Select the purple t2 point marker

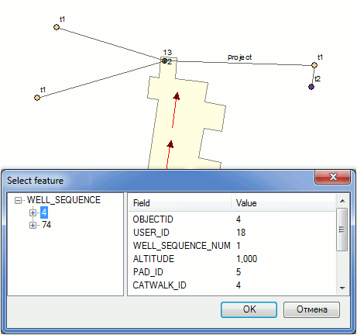(x=311, y=87)
